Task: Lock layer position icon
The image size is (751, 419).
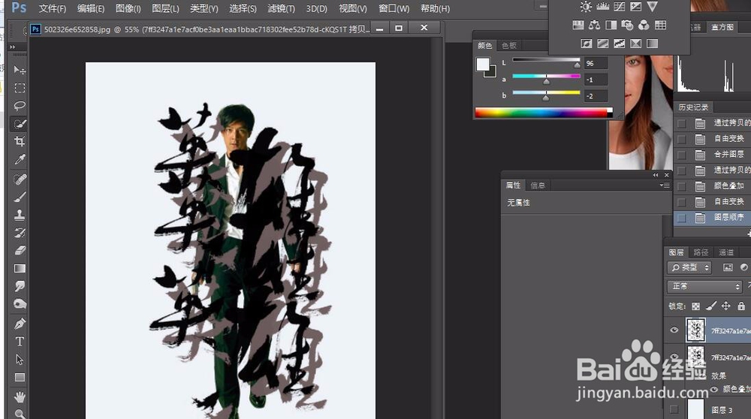Action: [726, 306]
